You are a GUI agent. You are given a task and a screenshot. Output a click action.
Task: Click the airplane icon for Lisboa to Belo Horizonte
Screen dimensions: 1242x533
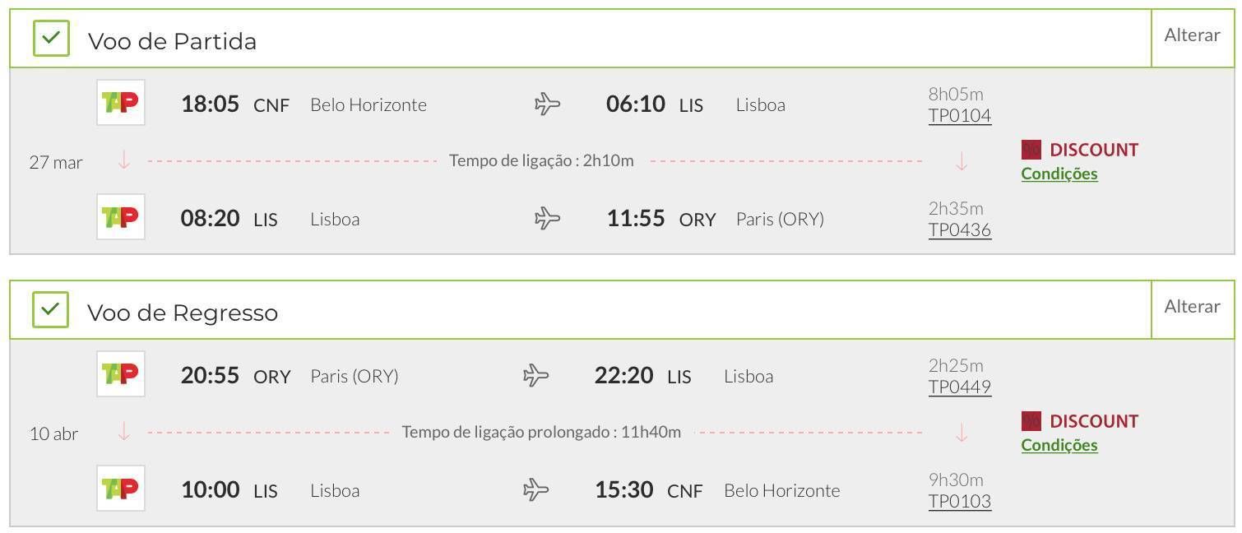coord(535,490)
